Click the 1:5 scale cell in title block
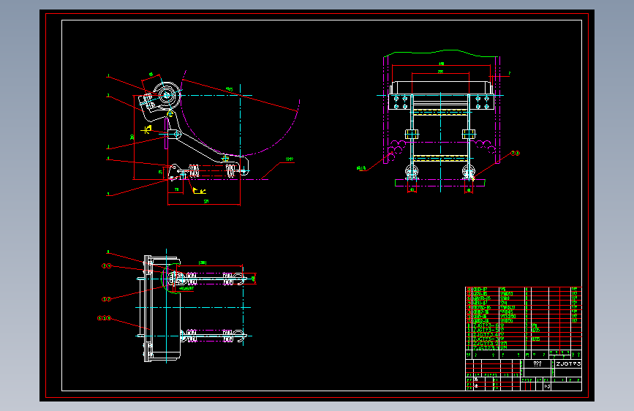Viewport: 634px width, 411px height. coord(547,386)
